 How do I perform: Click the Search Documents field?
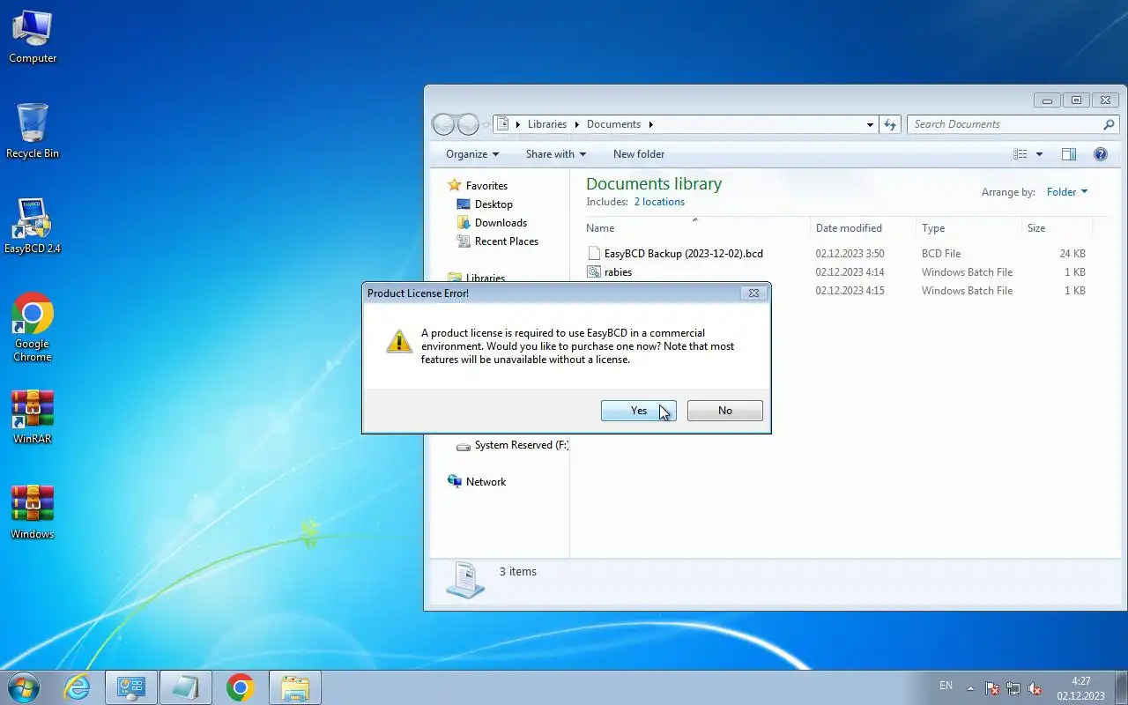[x=1005, y=124]
